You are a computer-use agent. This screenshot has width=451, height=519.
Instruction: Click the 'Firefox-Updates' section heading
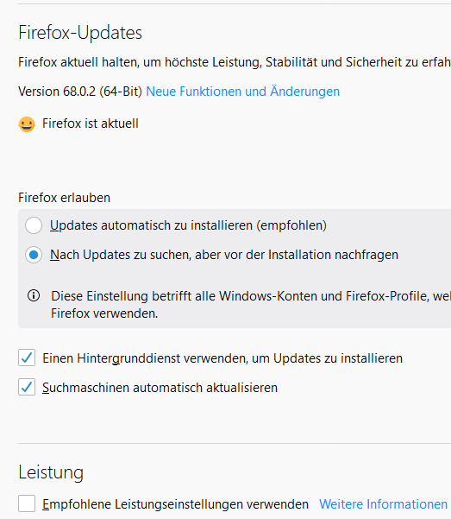coord(80,33)
